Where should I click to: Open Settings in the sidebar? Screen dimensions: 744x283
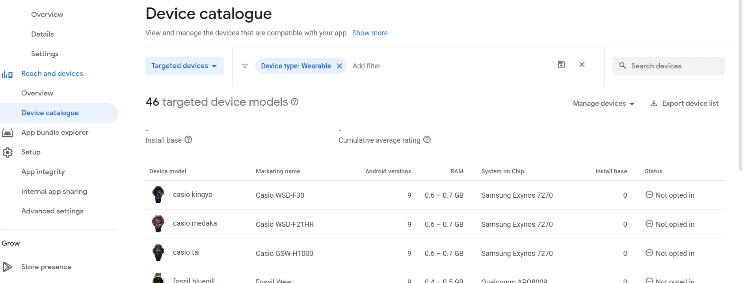(x=45, y=54)
